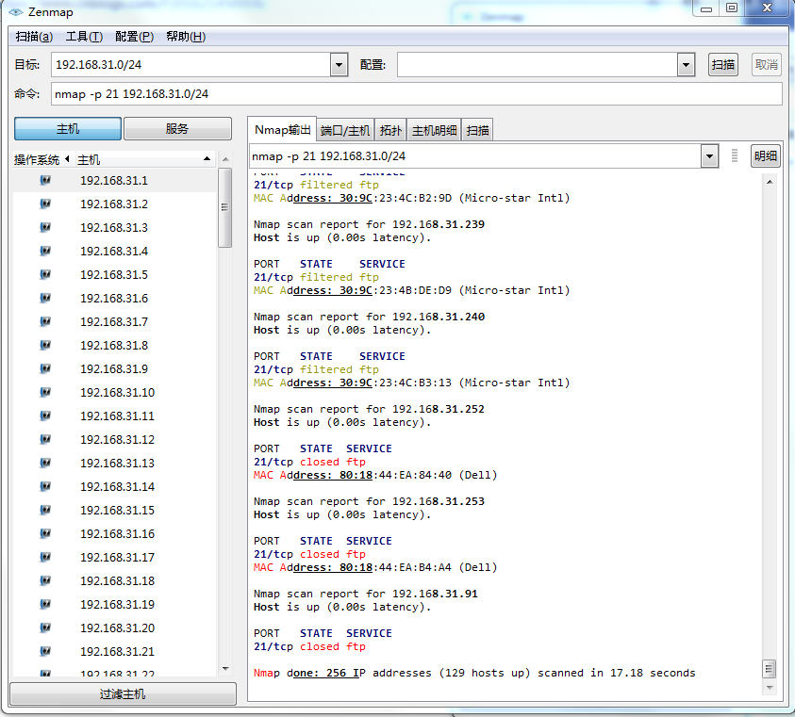The image size is (795, 717).
Task: Click the 'Nmap done: 256 IP addresses' line
Action: click(x=474, y=673)
